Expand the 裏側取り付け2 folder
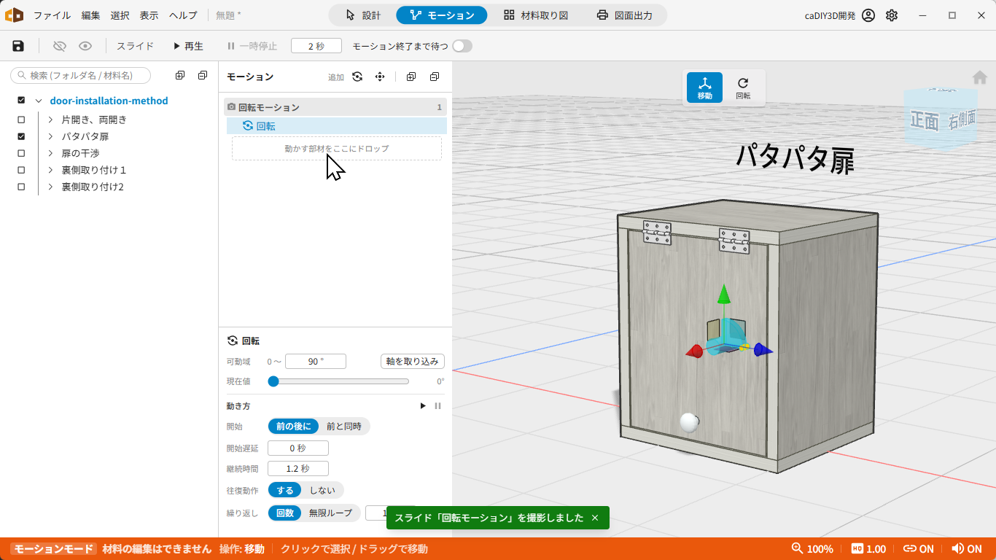Image resolution: width=996 pixels, height=560 pixels. coord(50,187)
